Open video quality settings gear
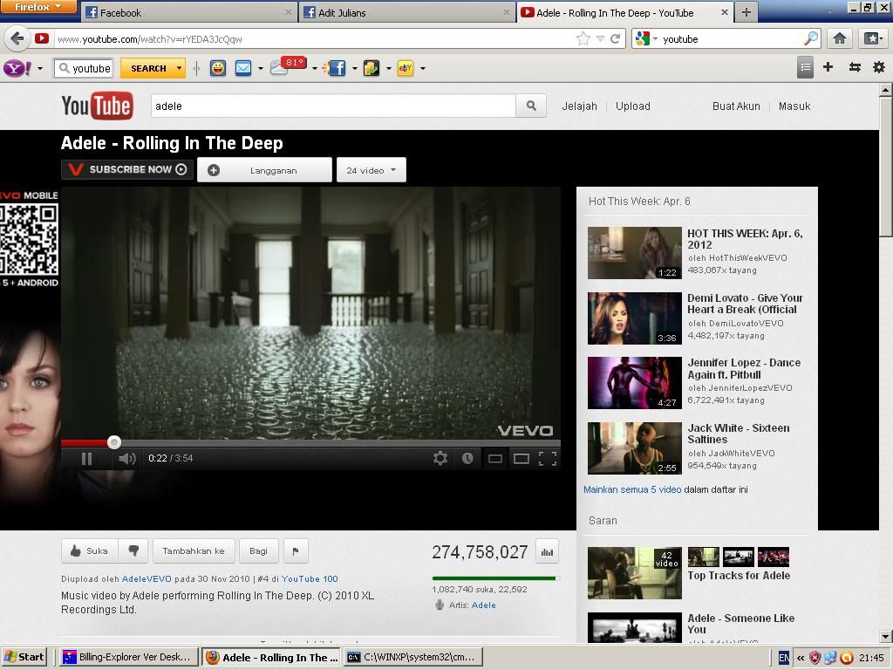Image resolution: width=893 pixels, height=670 pixels. (440, 459)
